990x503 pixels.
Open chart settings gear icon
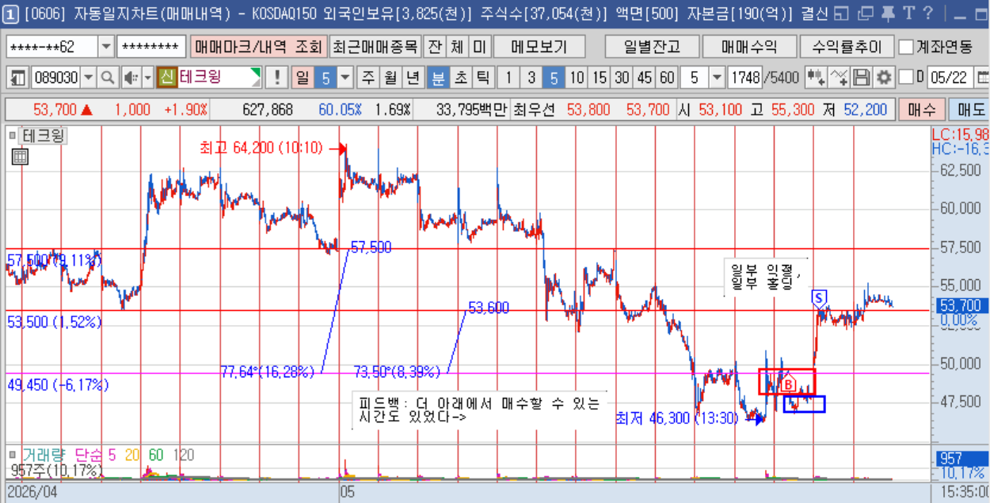point(883,78)
